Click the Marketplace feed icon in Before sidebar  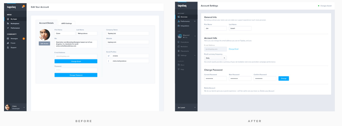point(8,24)
